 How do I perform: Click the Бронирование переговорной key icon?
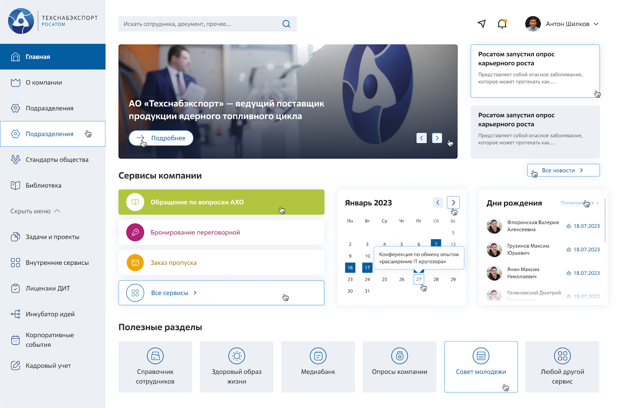pyautogui.click(x=135, y=232)
